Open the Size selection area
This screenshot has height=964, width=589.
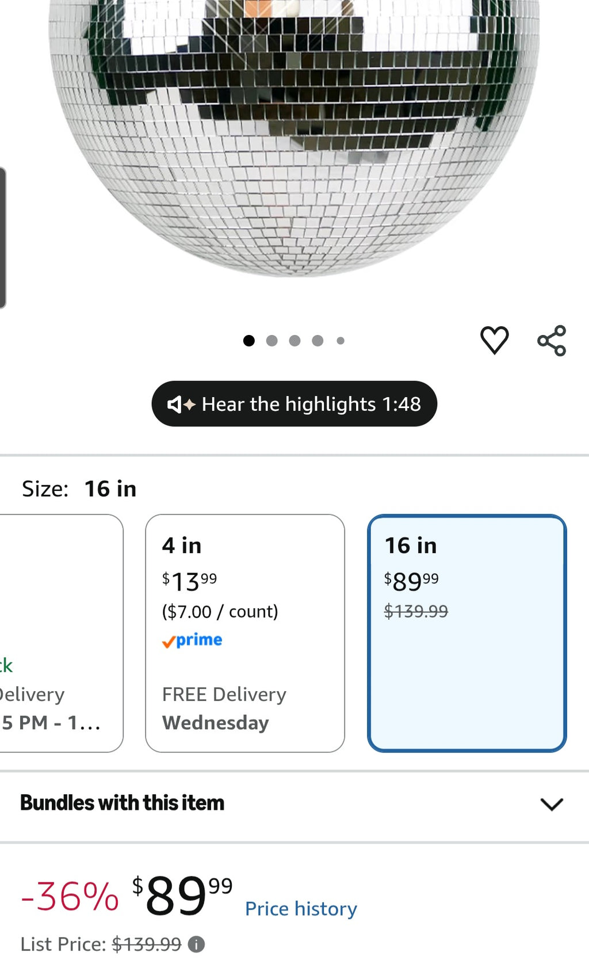click(78, 488)
